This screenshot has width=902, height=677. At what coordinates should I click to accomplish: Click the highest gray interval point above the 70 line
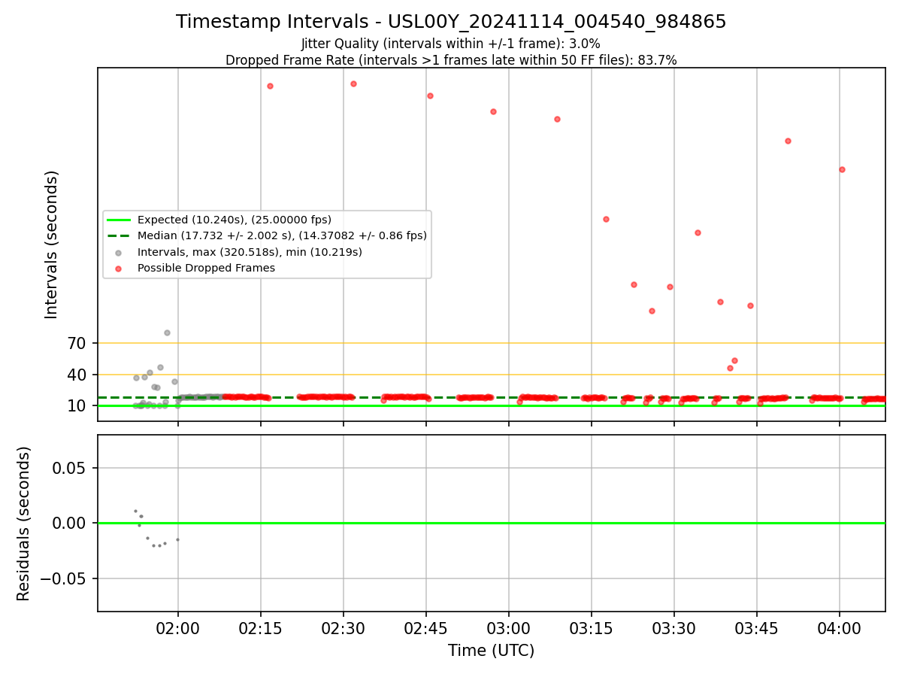[167, 332]
